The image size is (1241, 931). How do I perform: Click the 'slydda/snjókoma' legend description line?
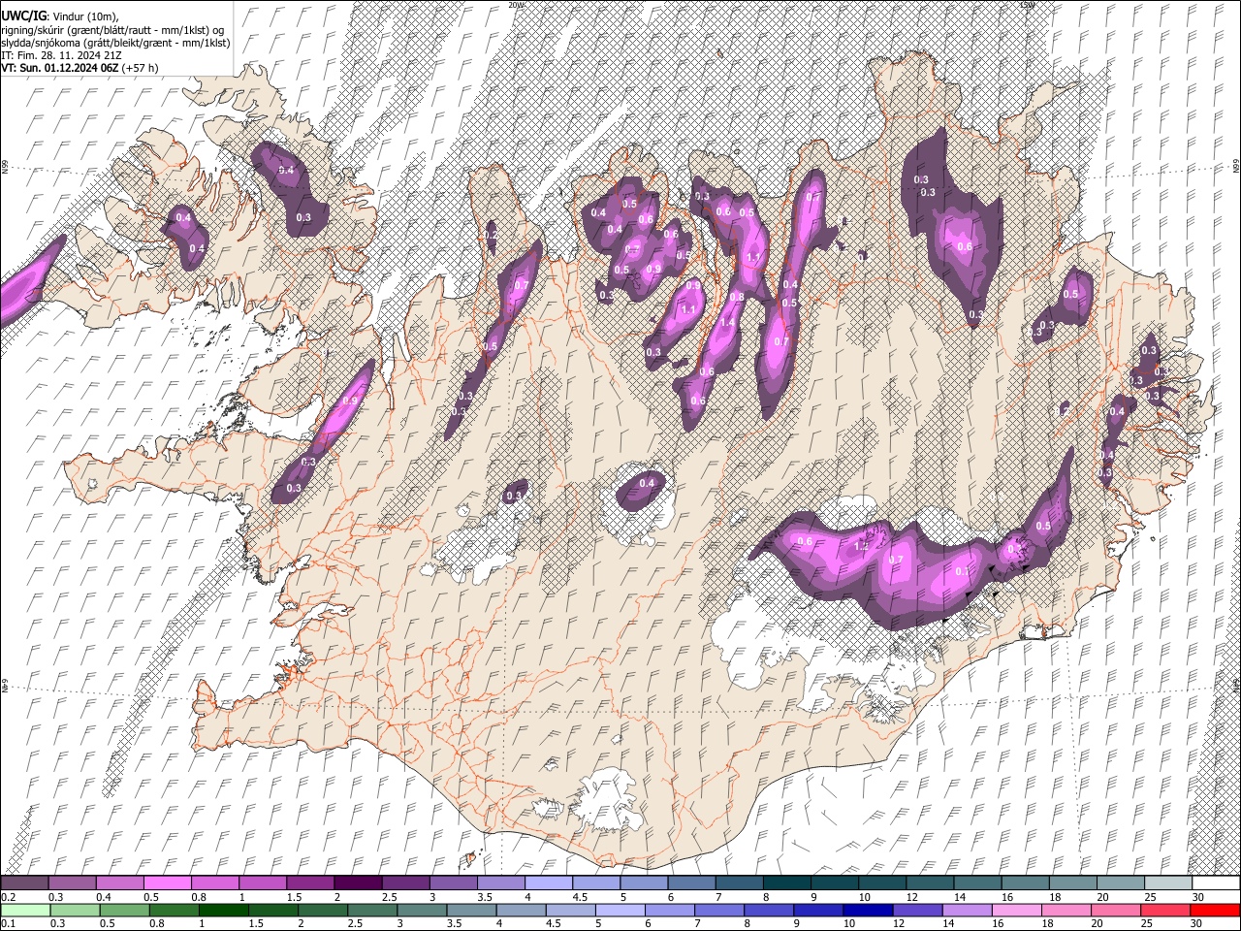(115, 43)
